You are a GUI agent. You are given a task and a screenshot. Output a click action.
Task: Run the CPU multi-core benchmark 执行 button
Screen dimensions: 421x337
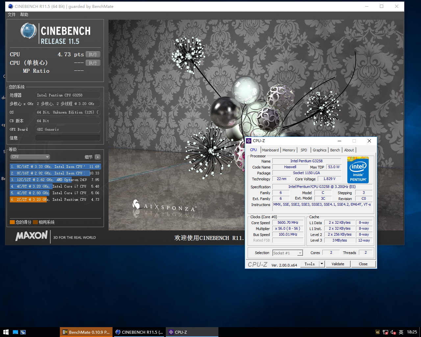[93, 54]
